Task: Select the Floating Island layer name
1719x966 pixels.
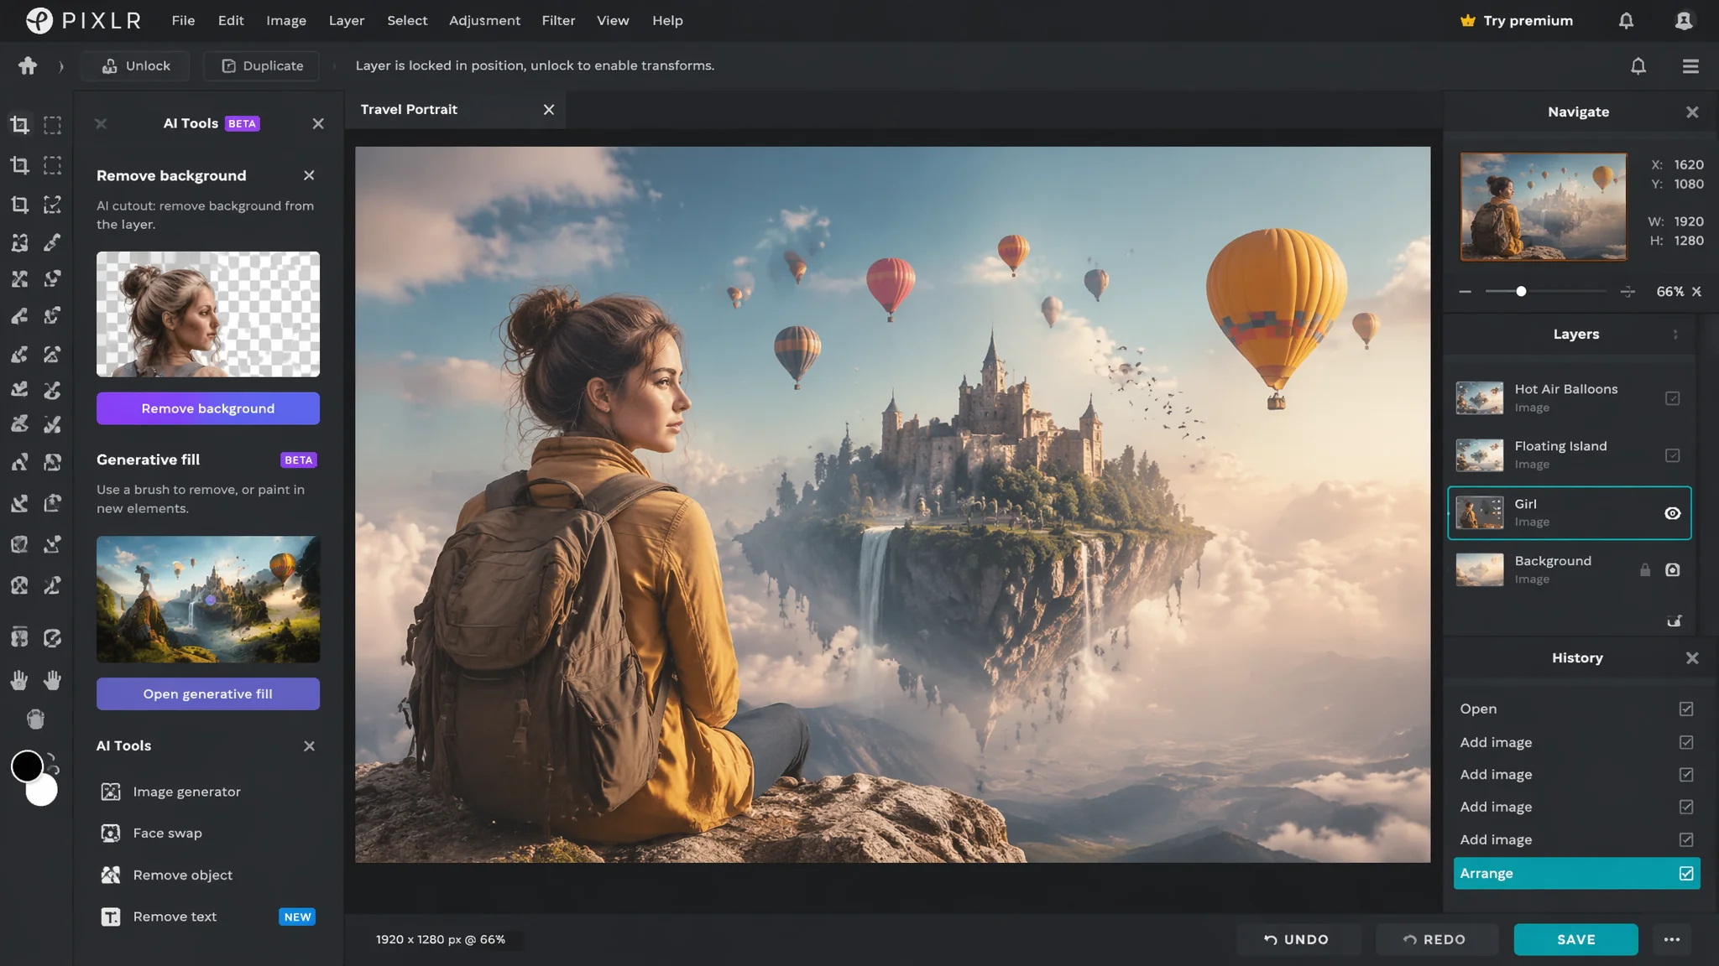Action: [1560, 446]
